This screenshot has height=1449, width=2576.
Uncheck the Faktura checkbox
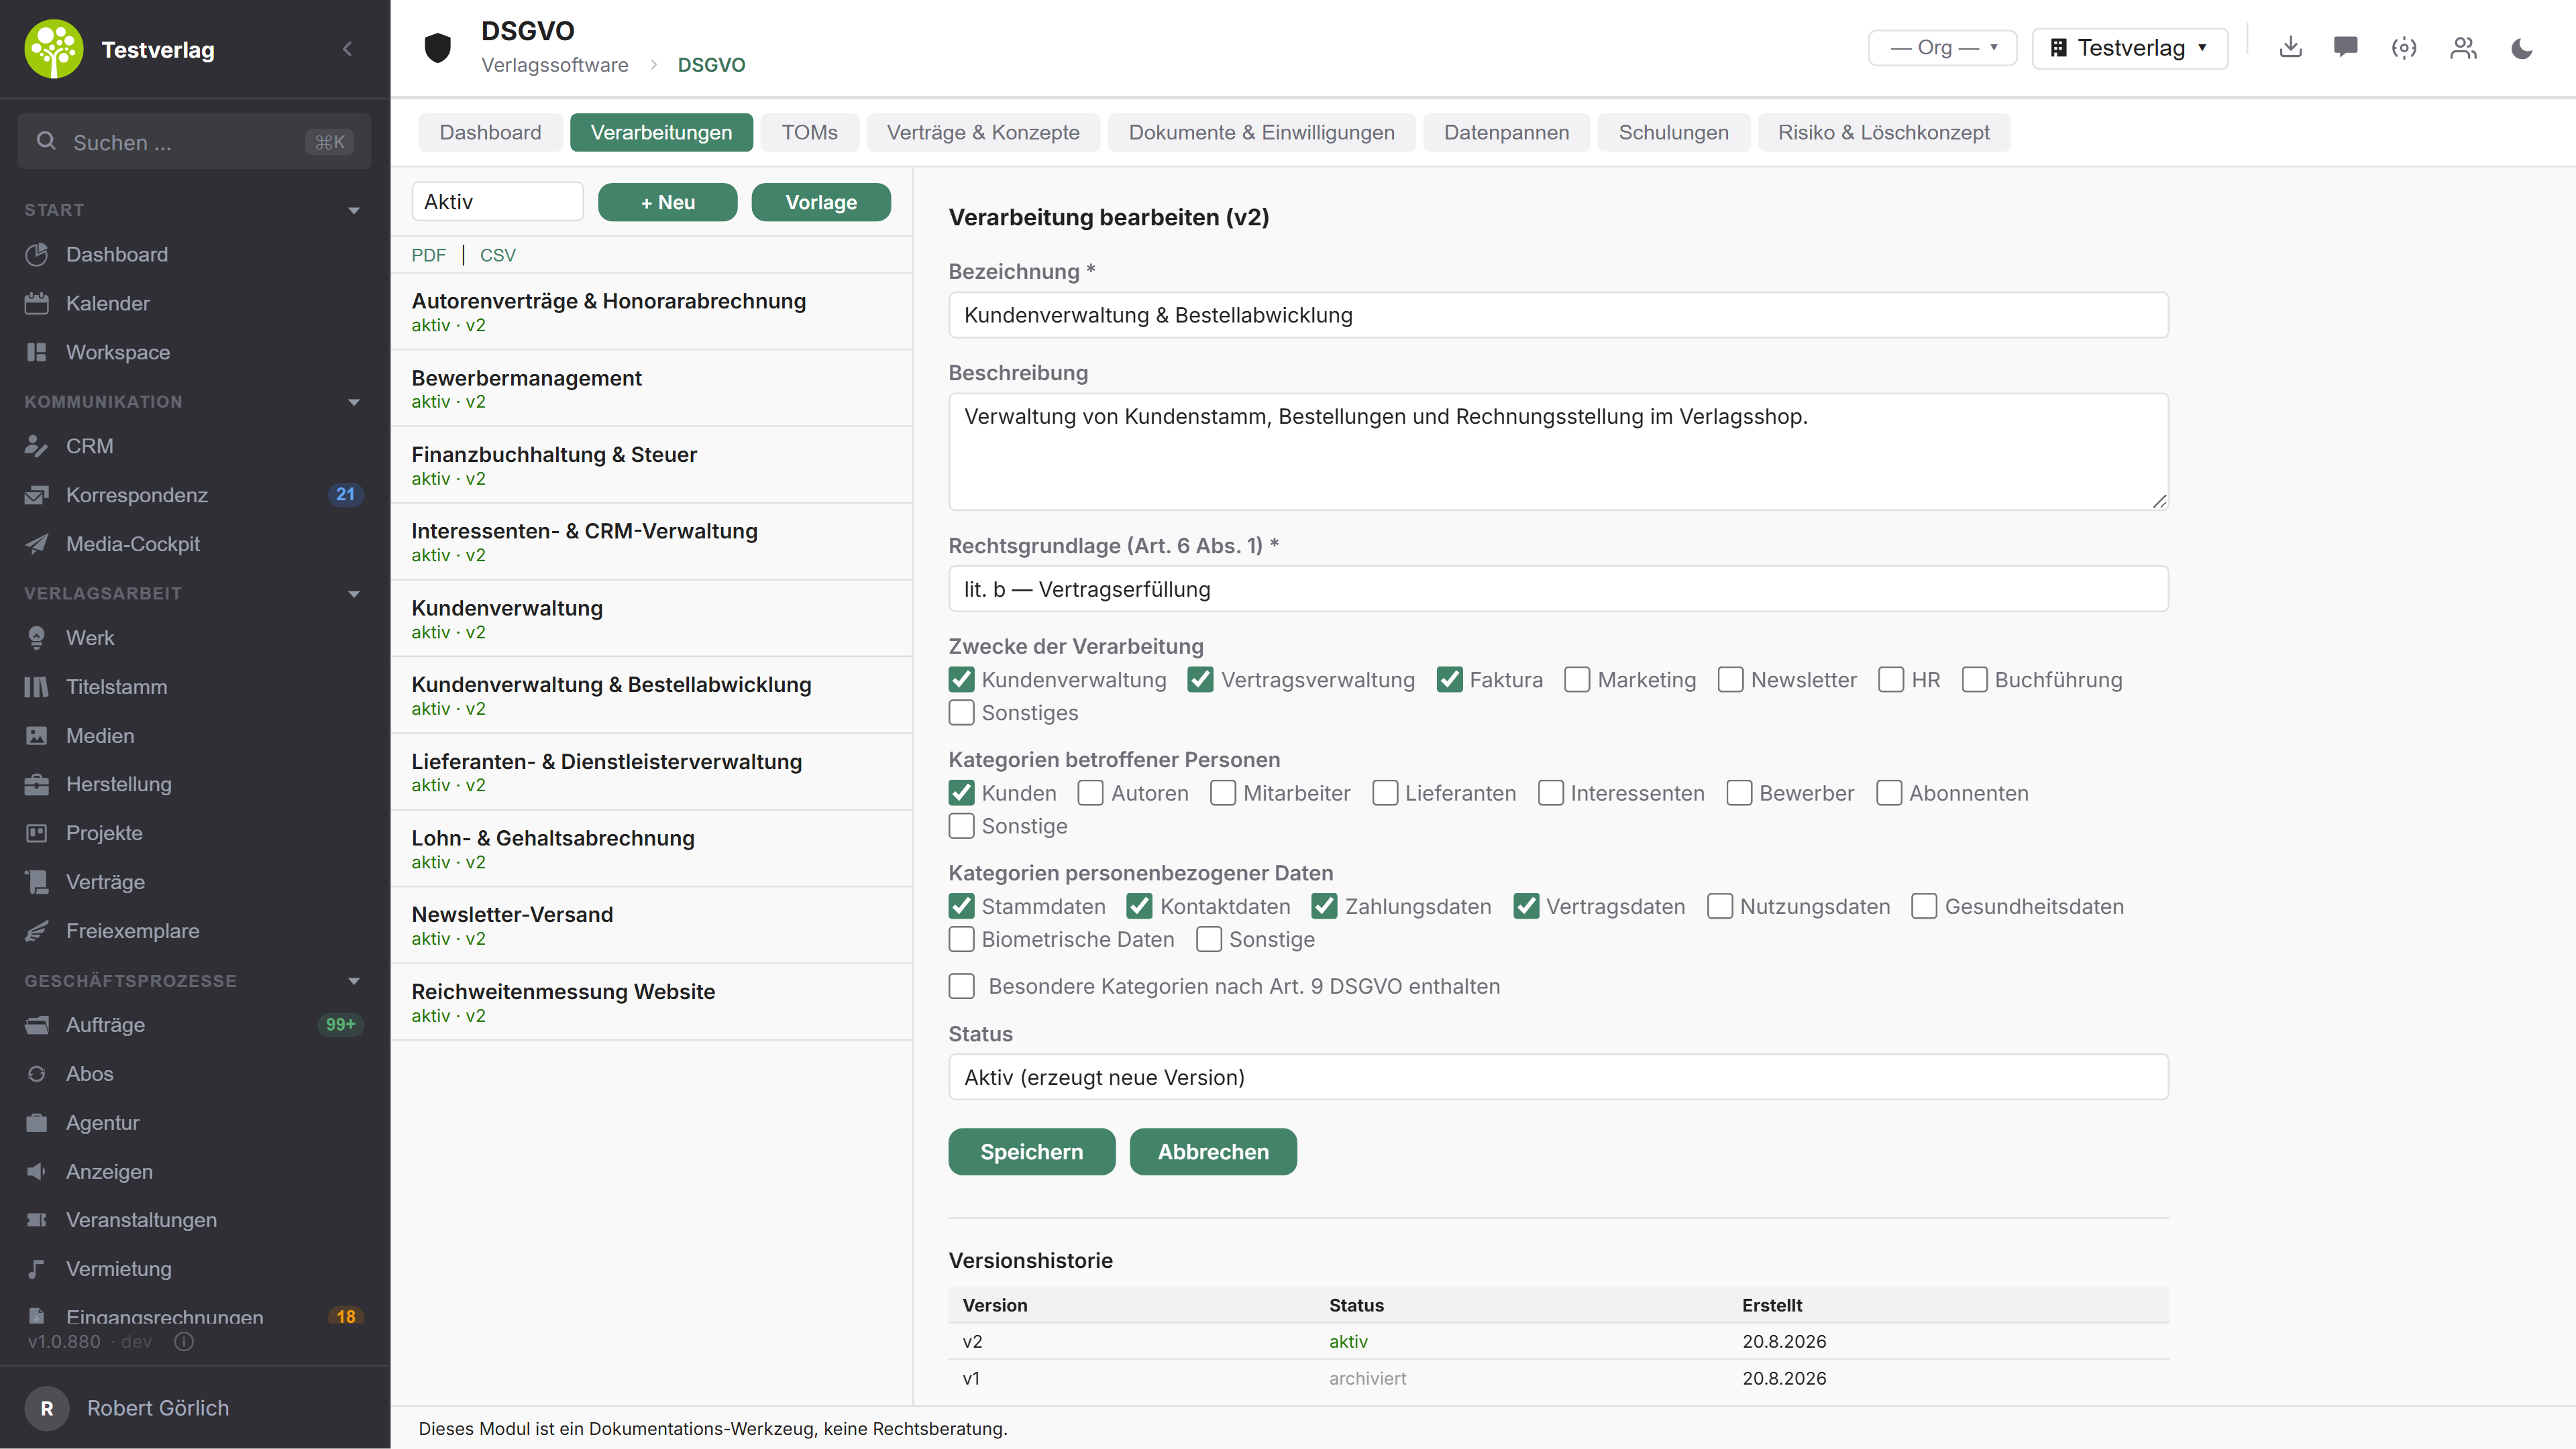pyautogui.click(x=1449, y=679)
